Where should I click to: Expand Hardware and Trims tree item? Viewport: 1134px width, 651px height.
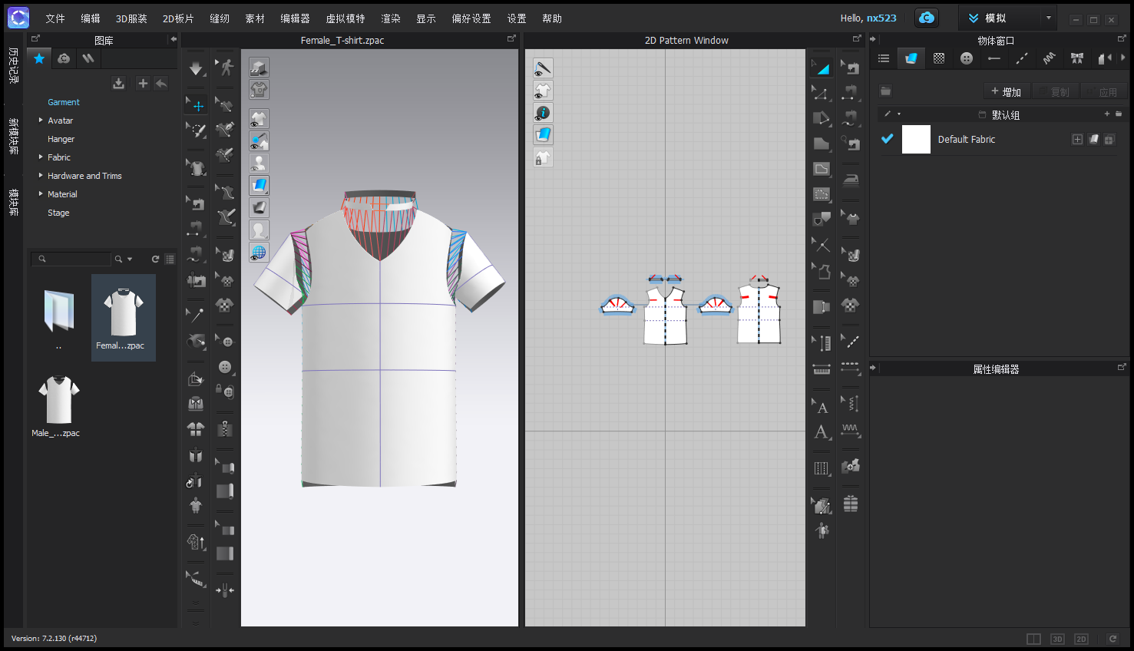pos(41,176)
